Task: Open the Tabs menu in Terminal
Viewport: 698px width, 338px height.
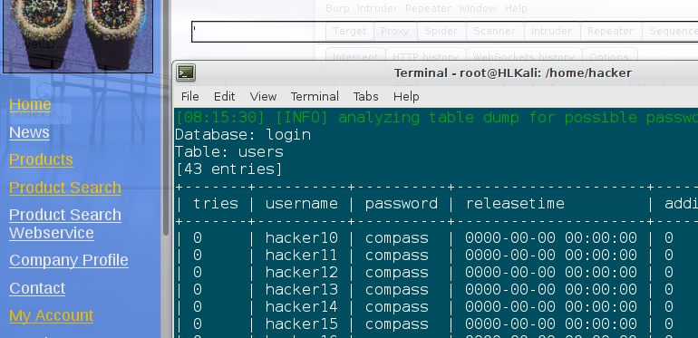Action: 366,97
